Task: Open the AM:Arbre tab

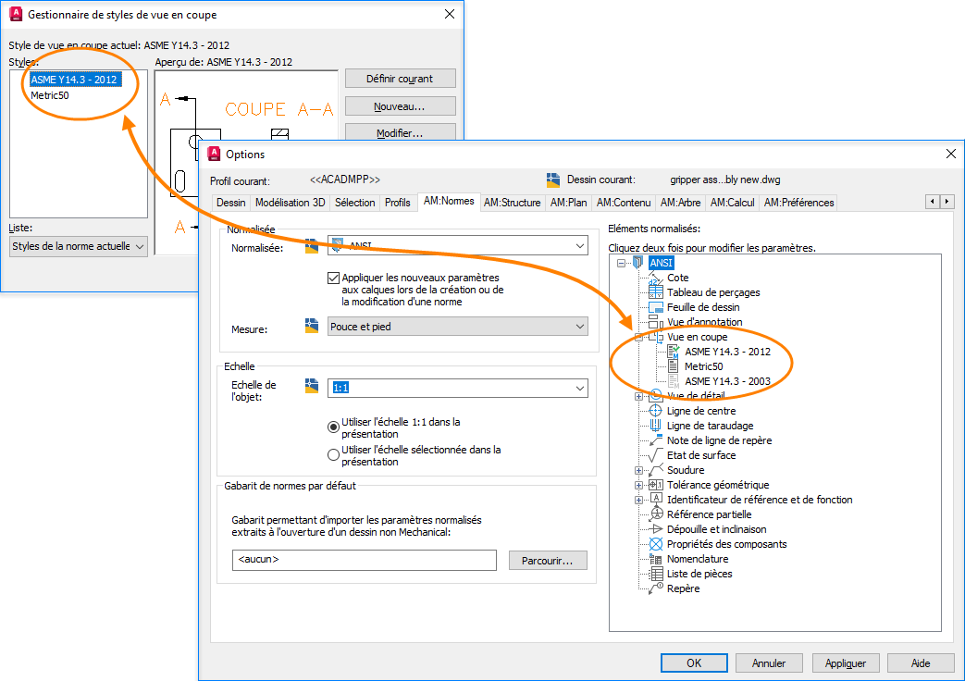Action: tap(681, 203)
